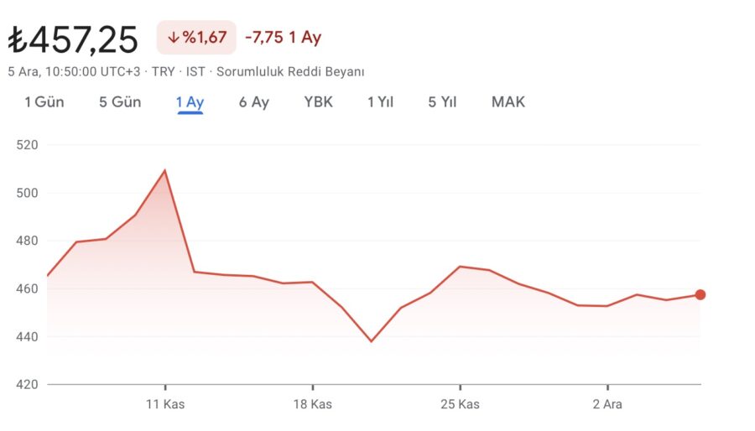Click the ₺457,25 price value

(73, 39)
